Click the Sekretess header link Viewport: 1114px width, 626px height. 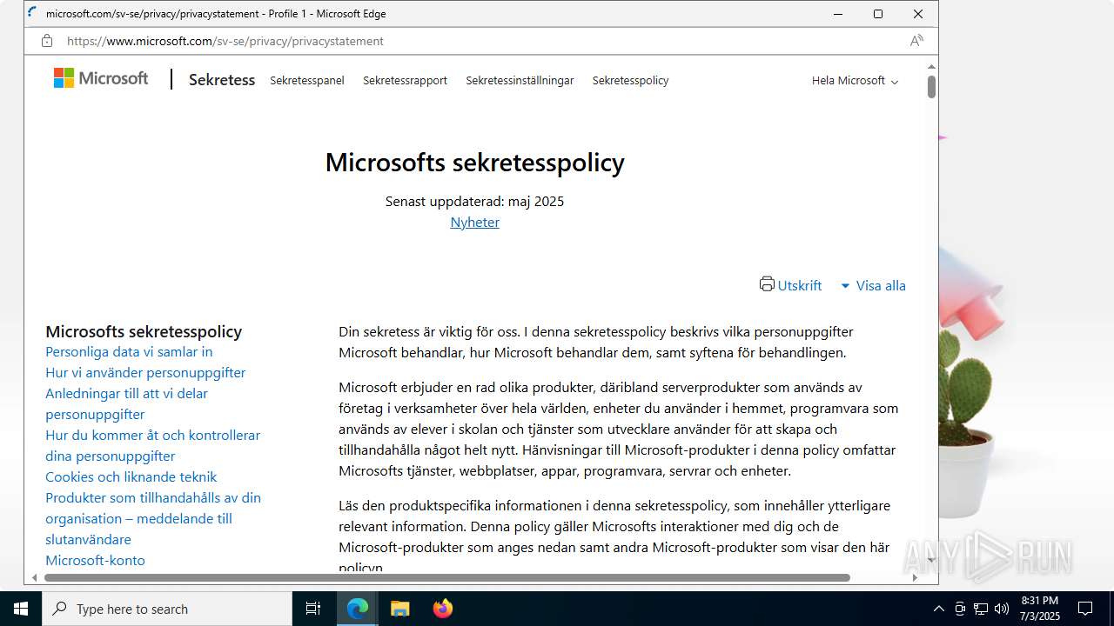click(x=222, y=80)
